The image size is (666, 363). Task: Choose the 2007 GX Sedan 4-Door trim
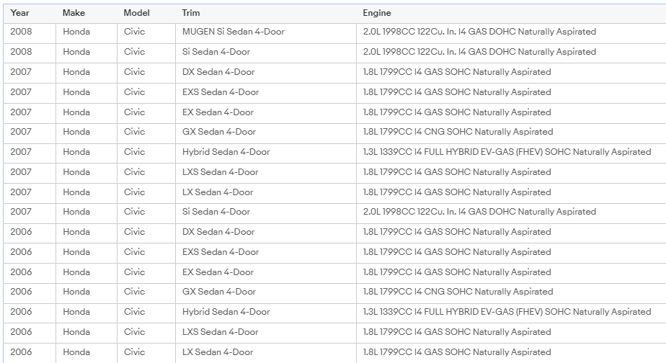(219, 132)
